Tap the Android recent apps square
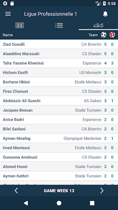This screenshot has width=118, height=210. [92, 203]
